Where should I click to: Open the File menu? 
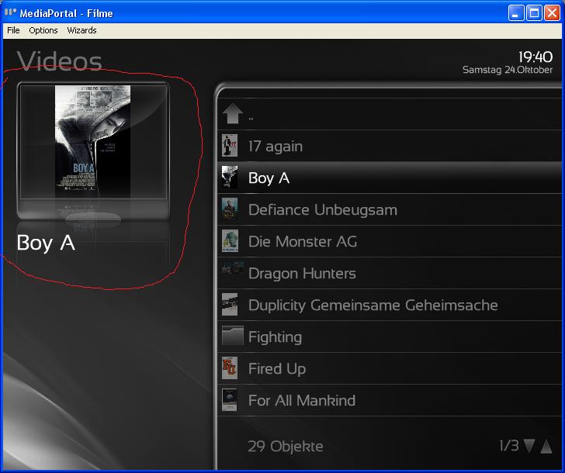tap(13, 30)
